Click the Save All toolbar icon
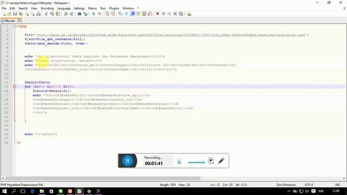The width and height of the screenshot is (347, 195). [x=21, y=14]
